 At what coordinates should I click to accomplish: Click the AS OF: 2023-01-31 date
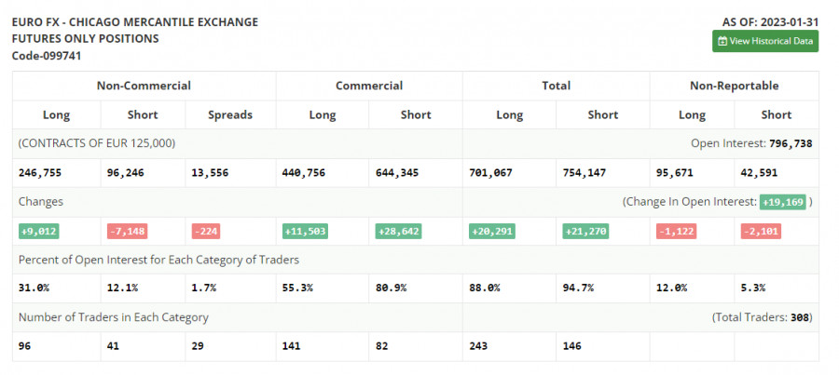coord(770,22)
